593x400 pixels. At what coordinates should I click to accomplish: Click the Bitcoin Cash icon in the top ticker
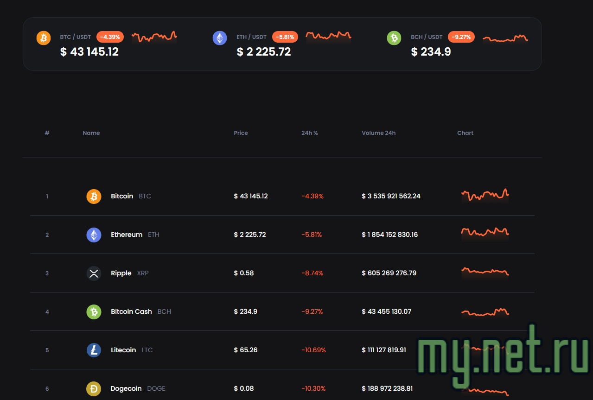(394, 38)
